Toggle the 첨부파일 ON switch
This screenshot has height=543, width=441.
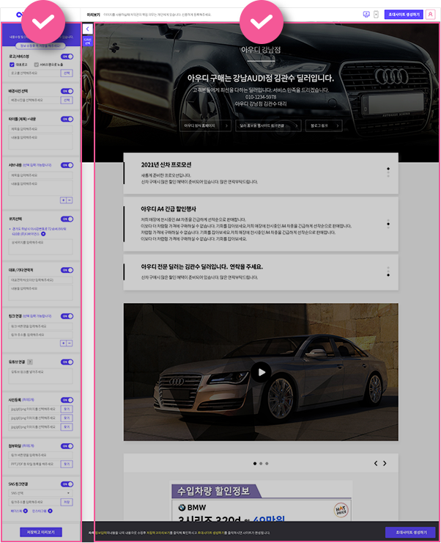[67, 446]
